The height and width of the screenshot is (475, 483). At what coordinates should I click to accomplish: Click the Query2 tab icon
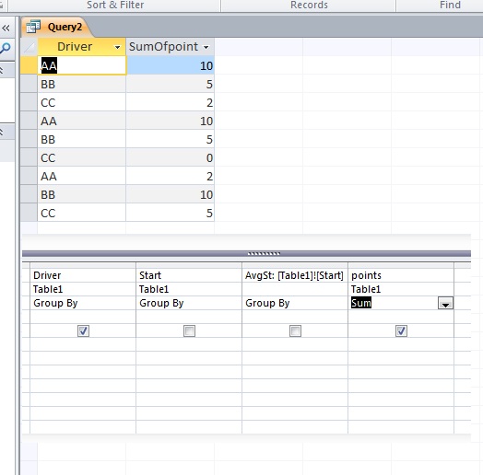click(33, 27)
